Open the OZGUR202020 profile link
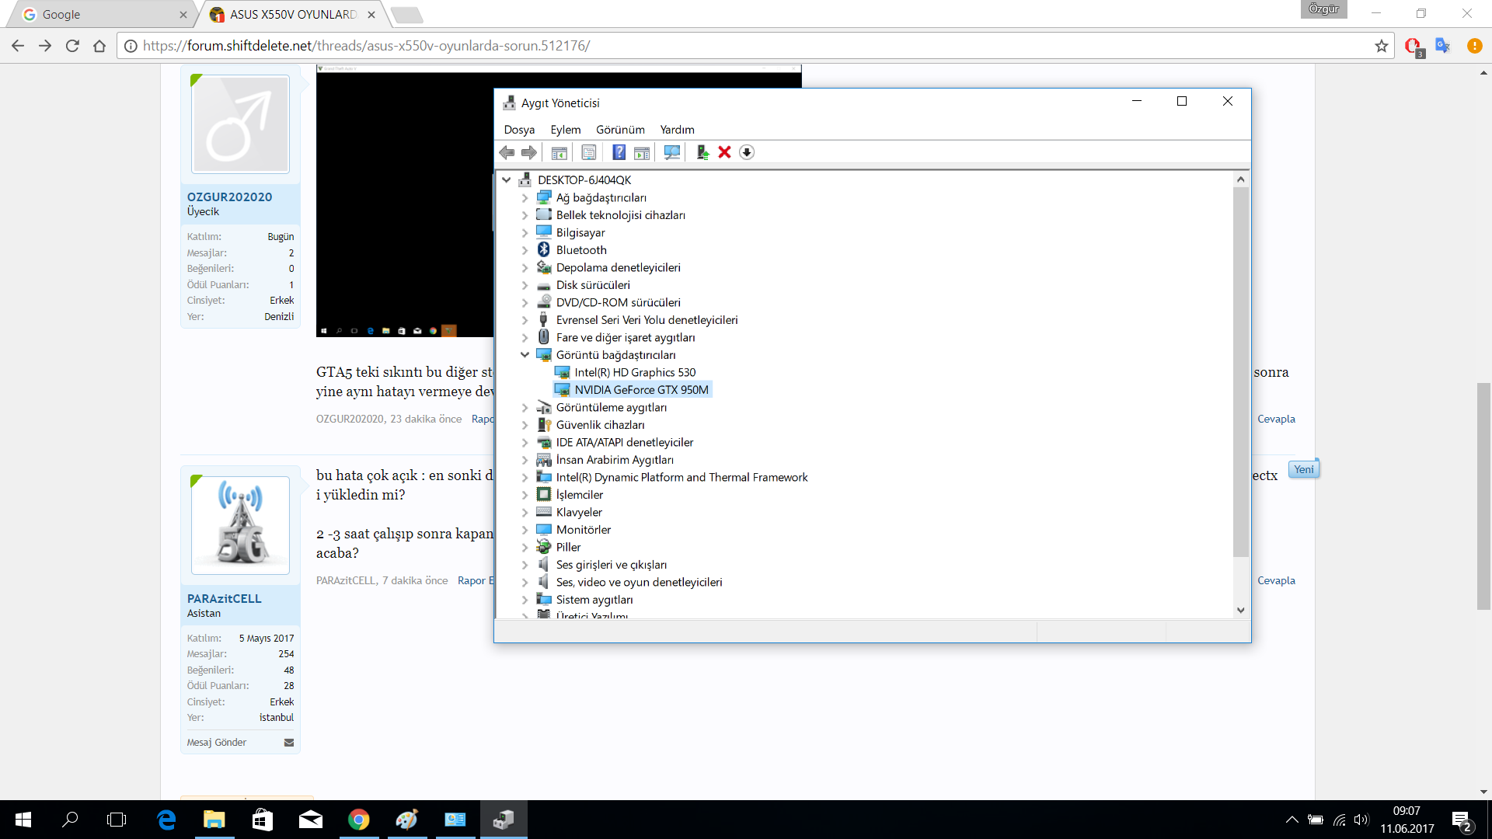Viewport: 1492px width, 839px height. [x=229, y=197]
